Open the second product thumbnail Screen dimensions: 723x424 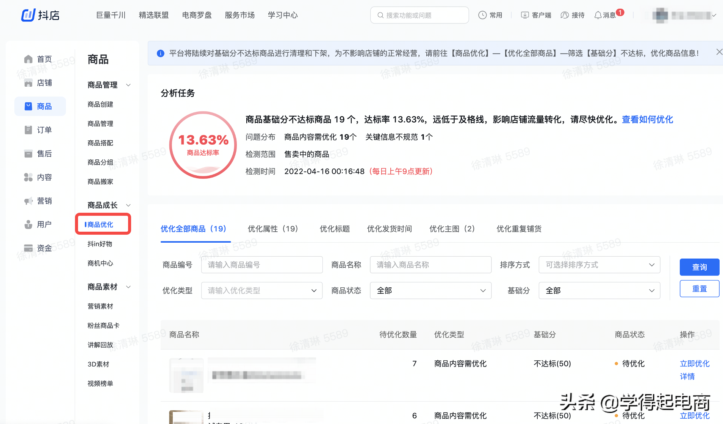(x=186, y=417)
